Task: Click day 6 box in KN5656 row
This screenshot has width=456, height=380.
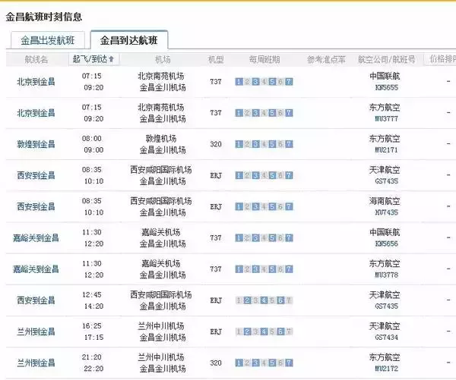Action: click(x=280, y=238)
